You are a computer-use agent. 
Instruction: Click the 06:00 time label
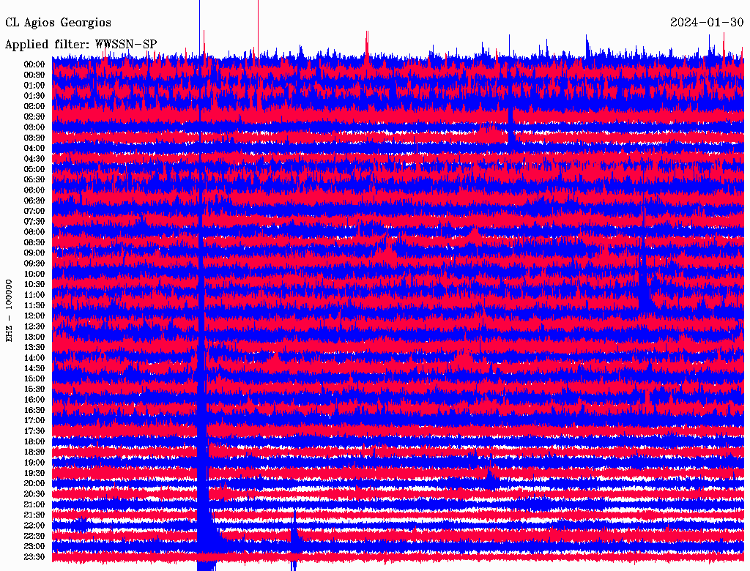pyautogui.click(x=34, y=190)
